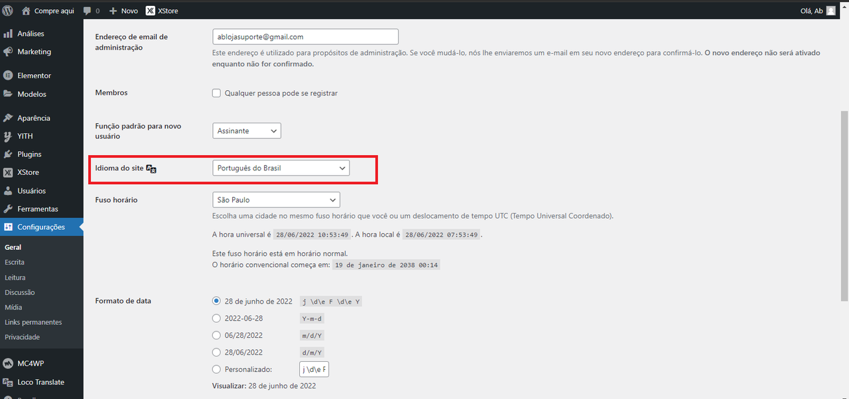Viewport: 849px width, 399px height.
Task: Select the 2022-06-28 date format
Action: [216, 318]
